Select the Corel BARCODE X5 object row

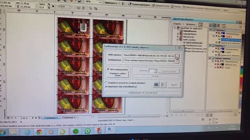[230, 40]
